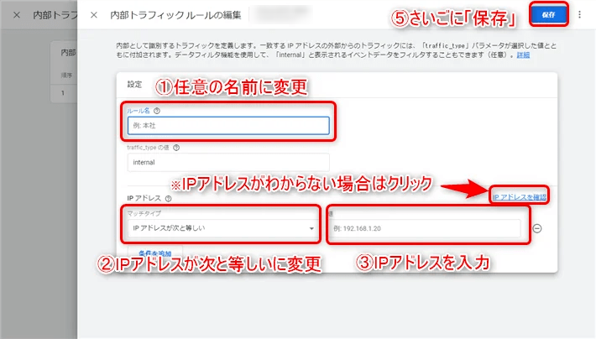This screenshot has width=596, height=339.
Task: Click the blue 保存 button
Action: coord(548,15)
